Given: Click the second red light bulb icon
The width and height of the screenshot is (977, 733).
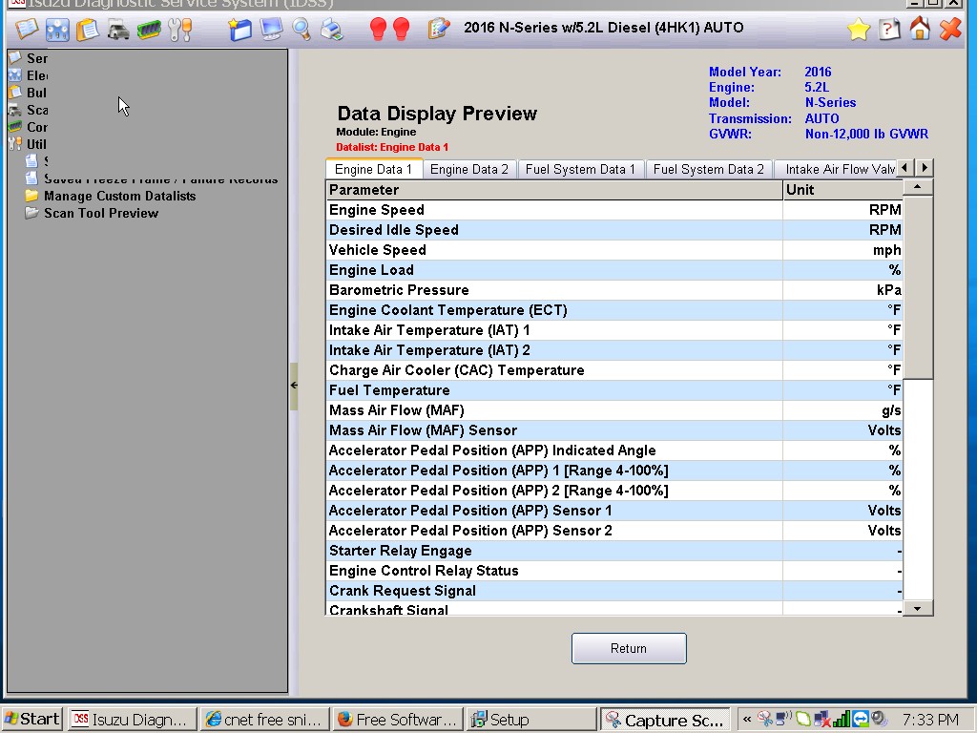Looking at the screenshot, I should click(x=402, y=29).
